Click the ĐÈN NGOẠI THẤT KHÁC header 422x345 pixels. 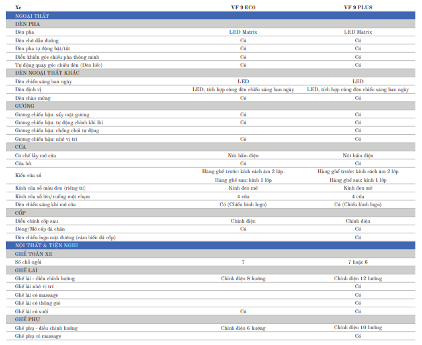[47, 73]
